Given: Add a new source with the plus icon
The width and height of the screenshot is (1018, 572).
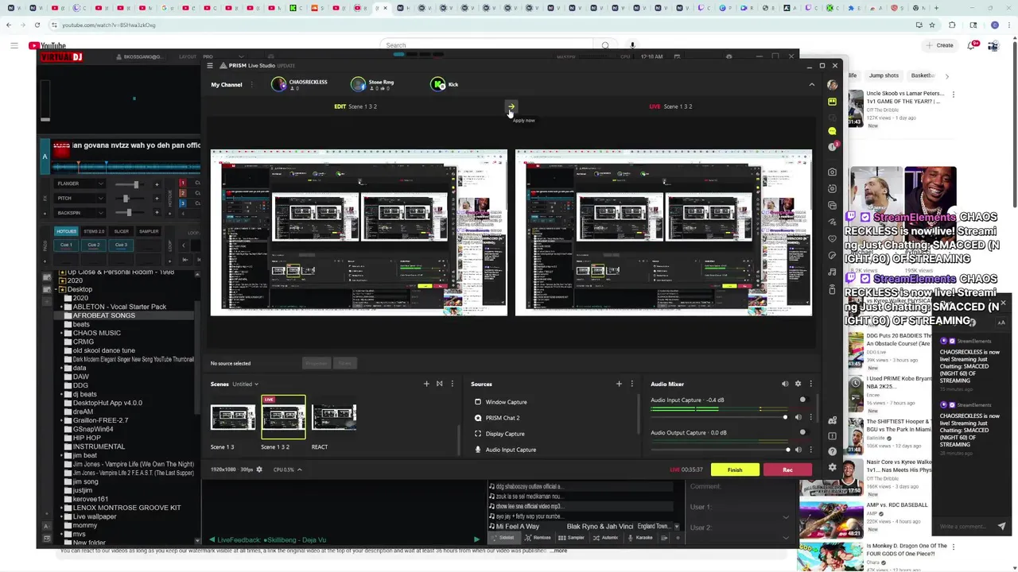Looking at the screenshot, I should tap(619, 384).
